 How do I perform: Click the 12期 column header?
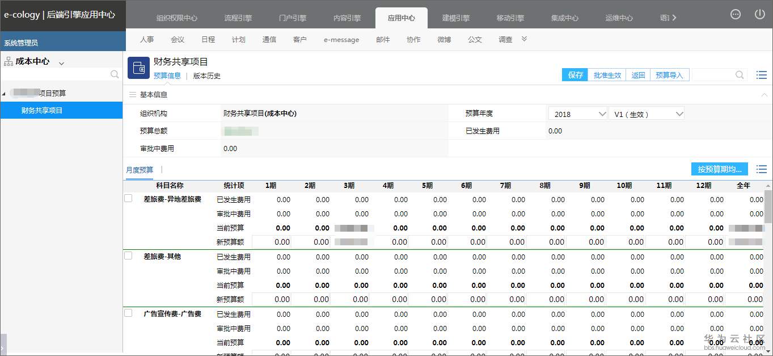tap(703, 186)
